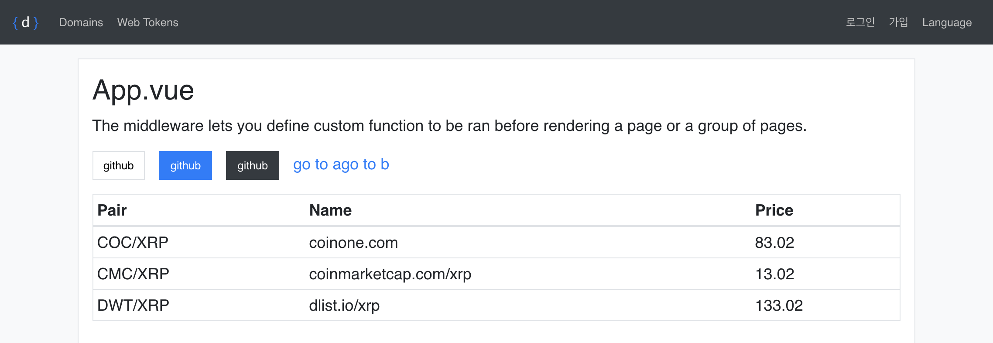Select the coinmarketcap.com/xrp name cell
The width and height of the screenshot is (993, 343).
tap(390, 274)
